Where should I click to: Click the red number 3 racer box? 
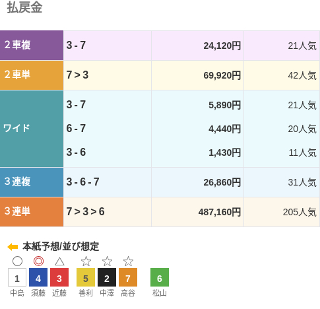59,277
